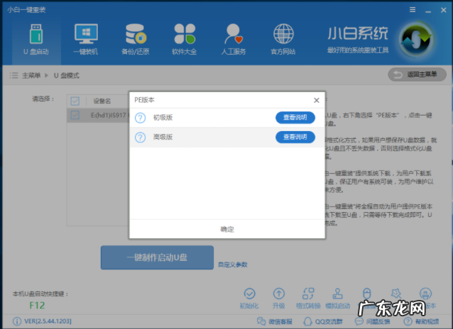Click the star wand icon in bottom toolbar

[x=396, y=294]
